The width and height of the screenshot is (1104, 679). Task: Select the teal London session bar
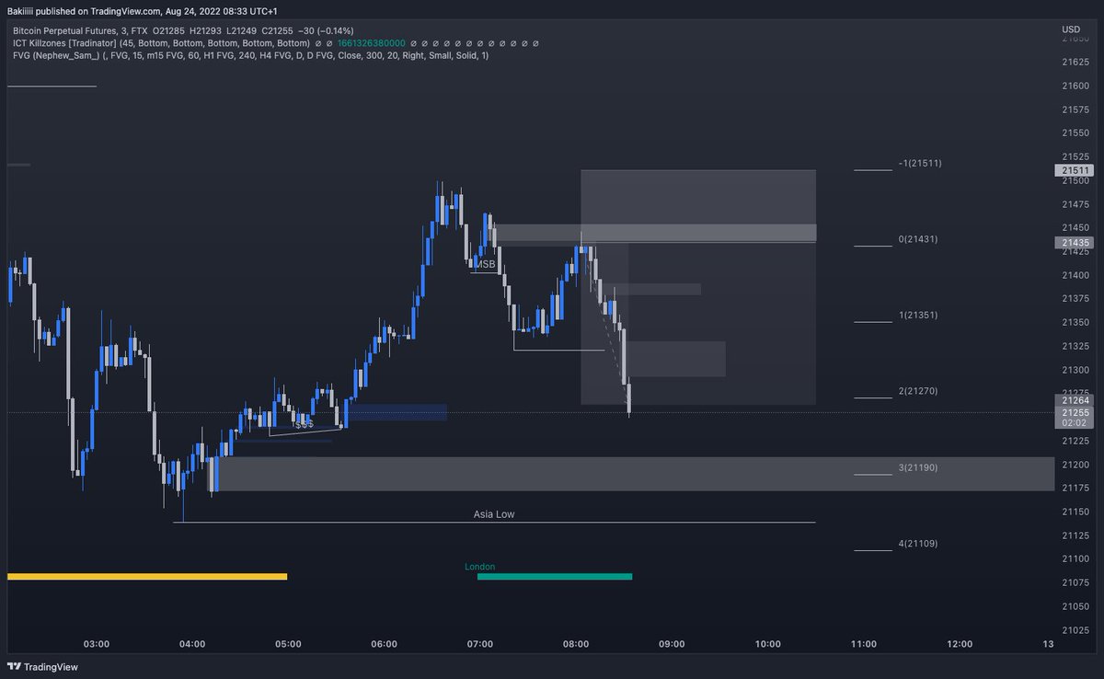(x=555, y=577)
